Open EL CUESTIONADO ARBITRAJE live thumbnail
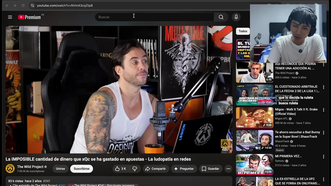Image resolution: width=331 pixels, height=186 pixels. point(254,95)
